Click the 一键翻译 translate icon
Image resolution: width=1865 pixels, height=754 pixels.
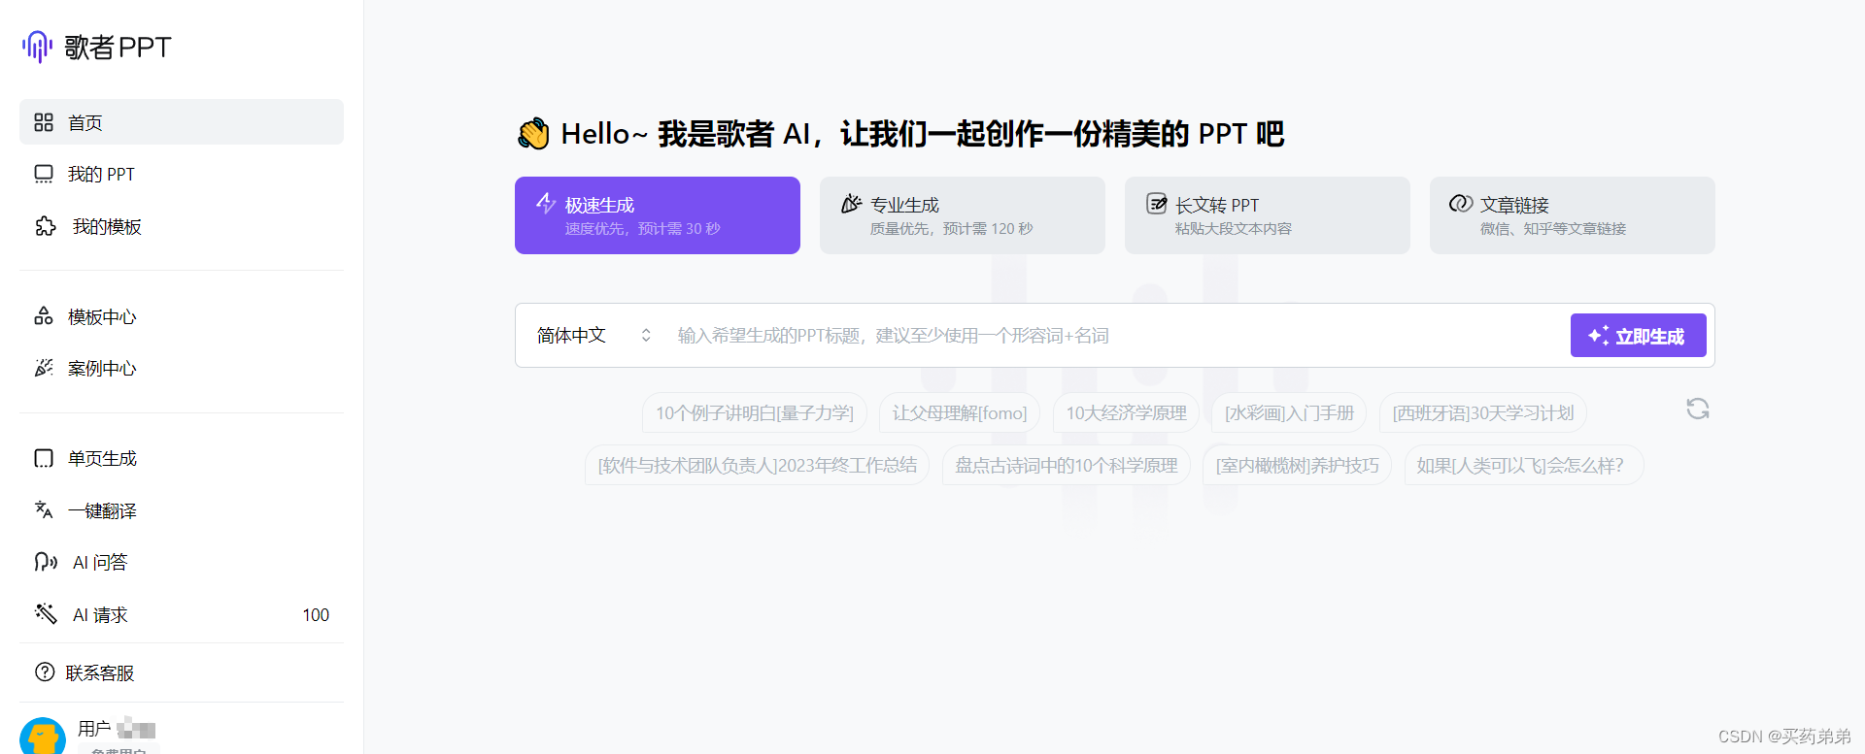point(44,509)
